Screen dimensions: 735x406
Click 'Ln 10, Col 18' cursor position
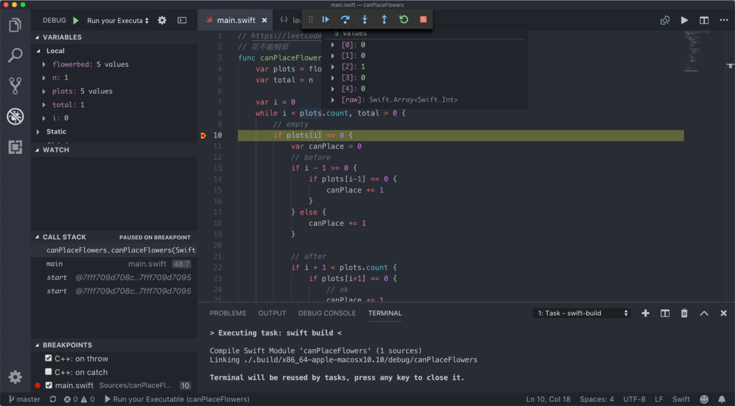tap(548, 399)
